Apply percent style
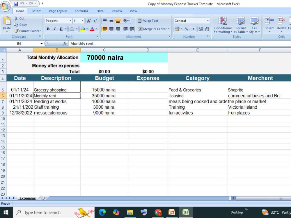This screenshot has width=291, height=218. tap(187, 29)
